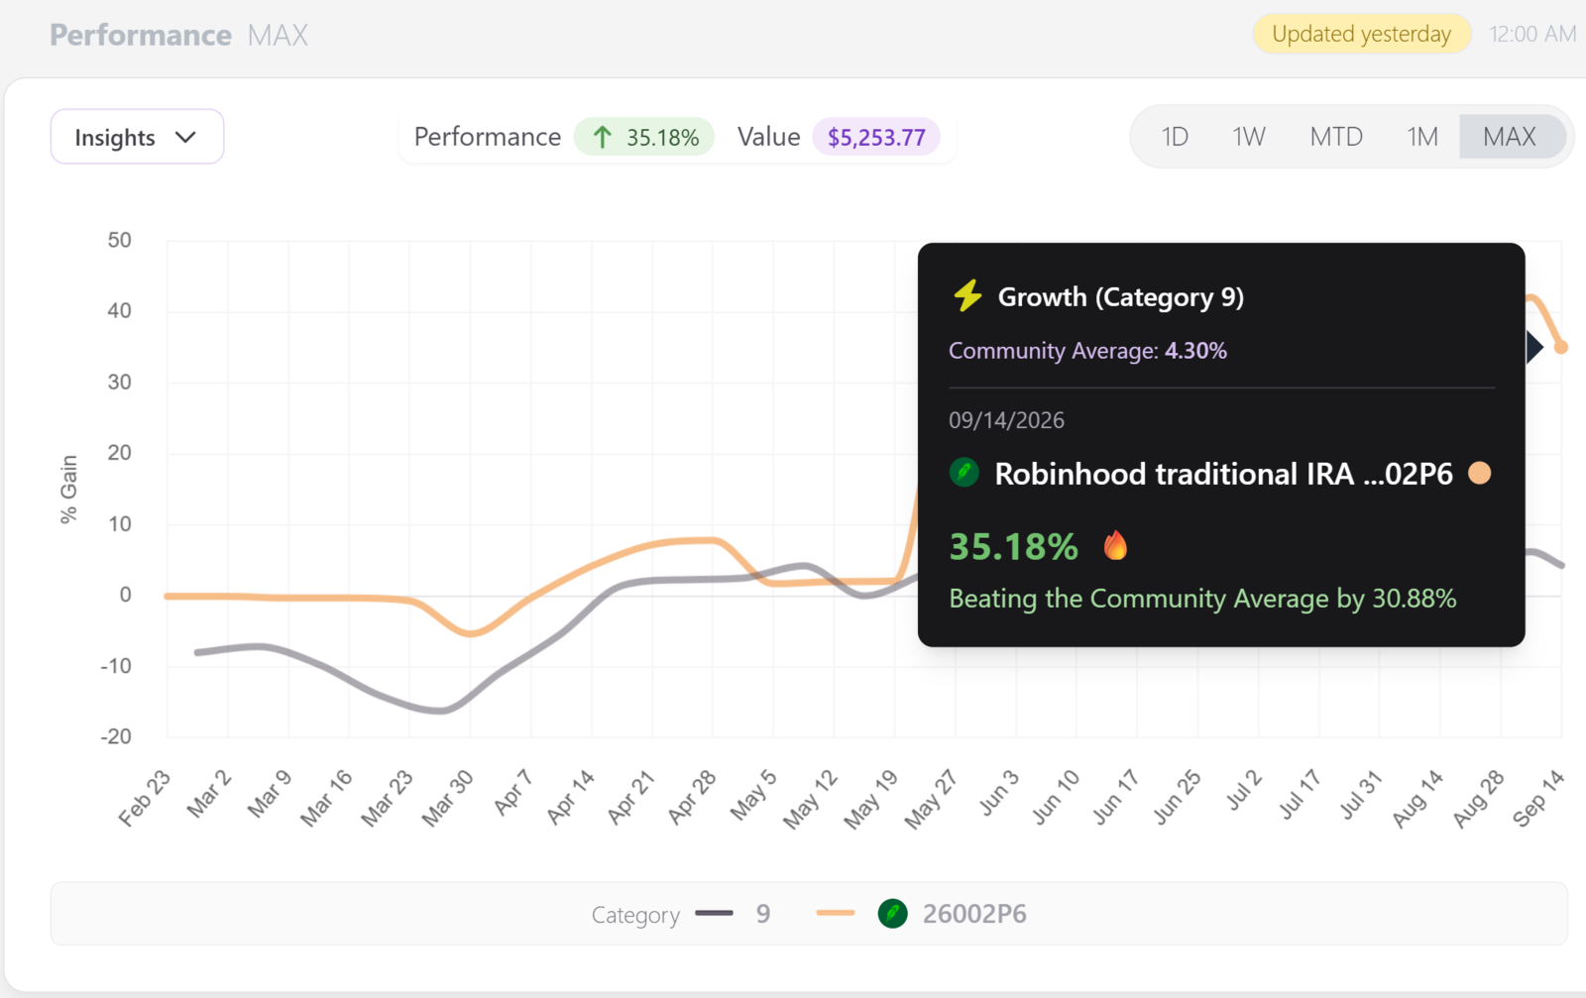This screenshot has width=1586, height=998.
Task: Click Growth (Category 9) tooltip title
Action: 1121,297
